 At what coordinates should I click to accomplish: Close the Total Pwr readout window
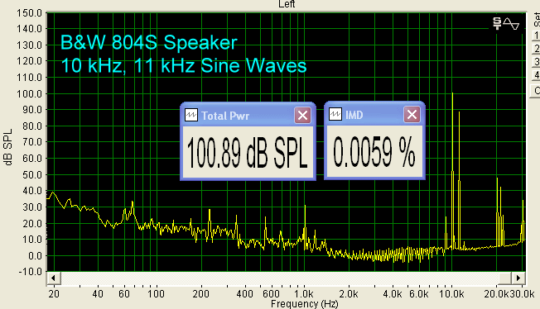pos(303,115)
